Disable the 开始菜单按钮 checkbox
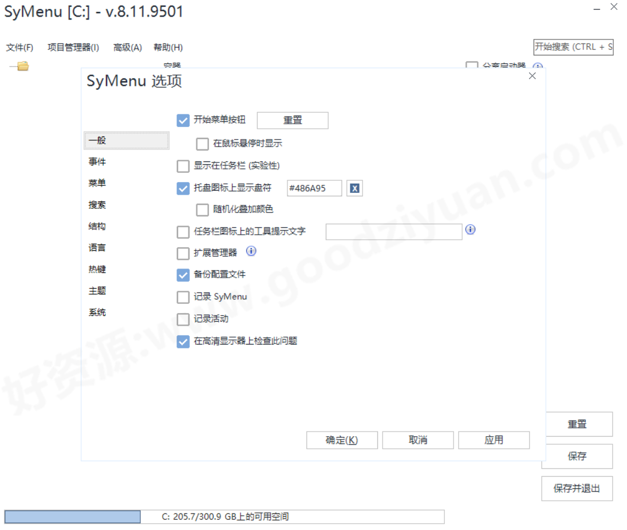This screenshot has height=530, width=627. pyautogui.click(x=183, y=120)
